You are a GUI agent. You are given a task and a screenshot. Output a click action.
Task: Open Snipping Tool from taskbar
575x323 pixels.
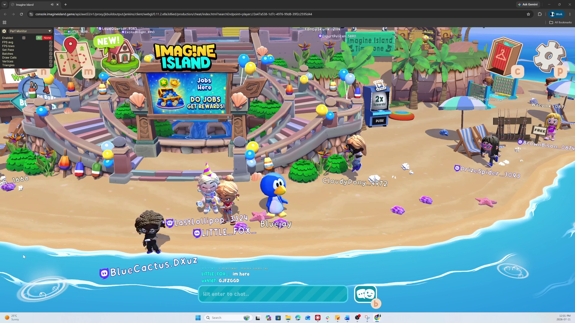tap(367, 318)
